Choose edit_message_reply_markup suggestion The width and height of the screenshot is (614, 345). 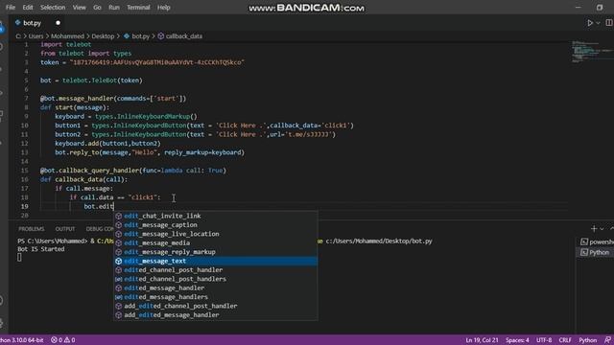coord(216,252)
